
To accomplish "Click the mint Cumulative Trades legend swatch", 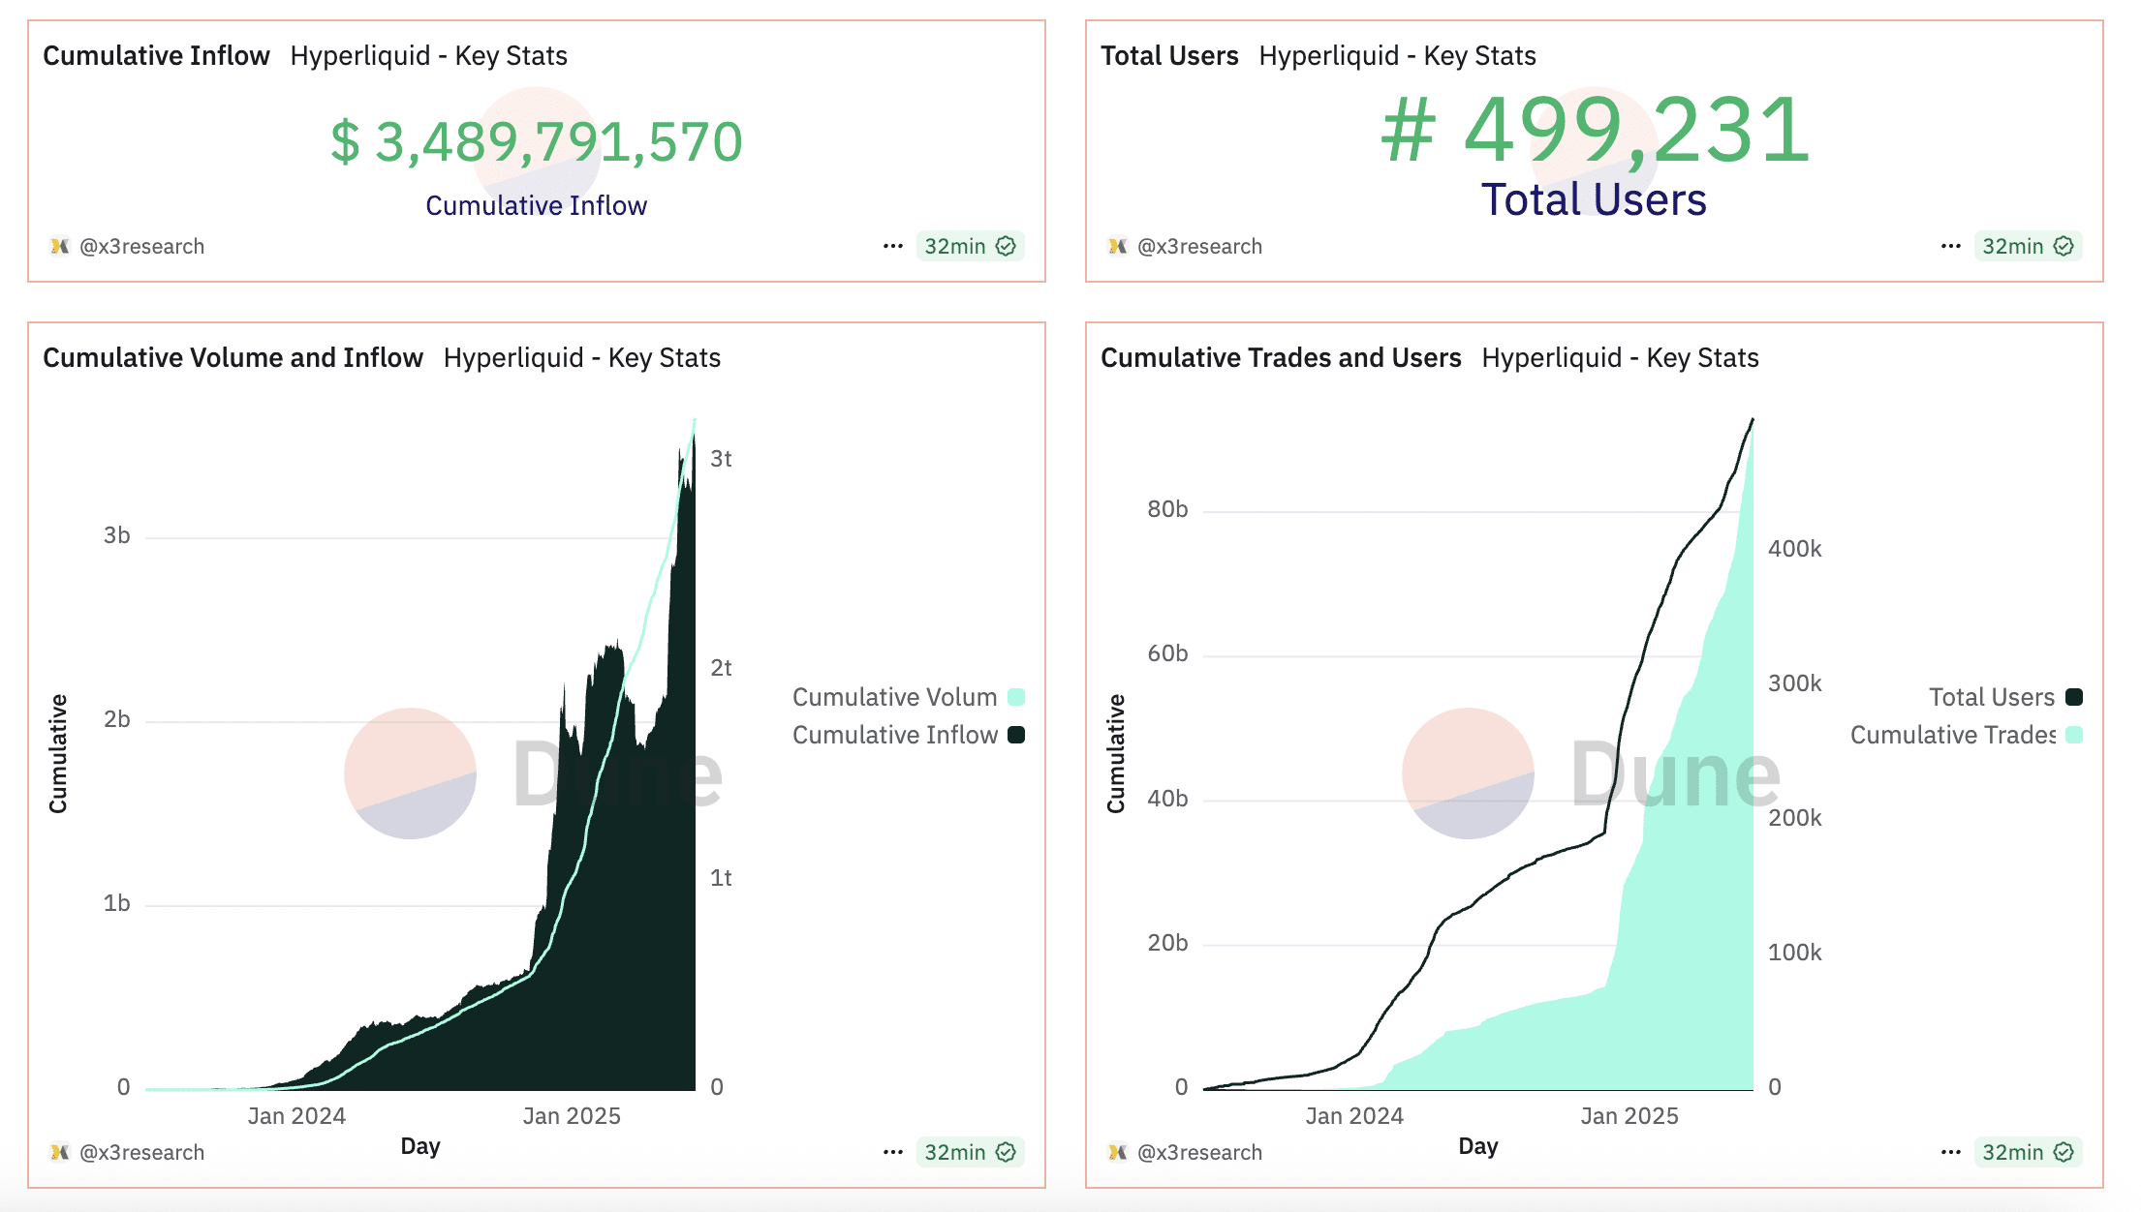I will pos(2074,735).
